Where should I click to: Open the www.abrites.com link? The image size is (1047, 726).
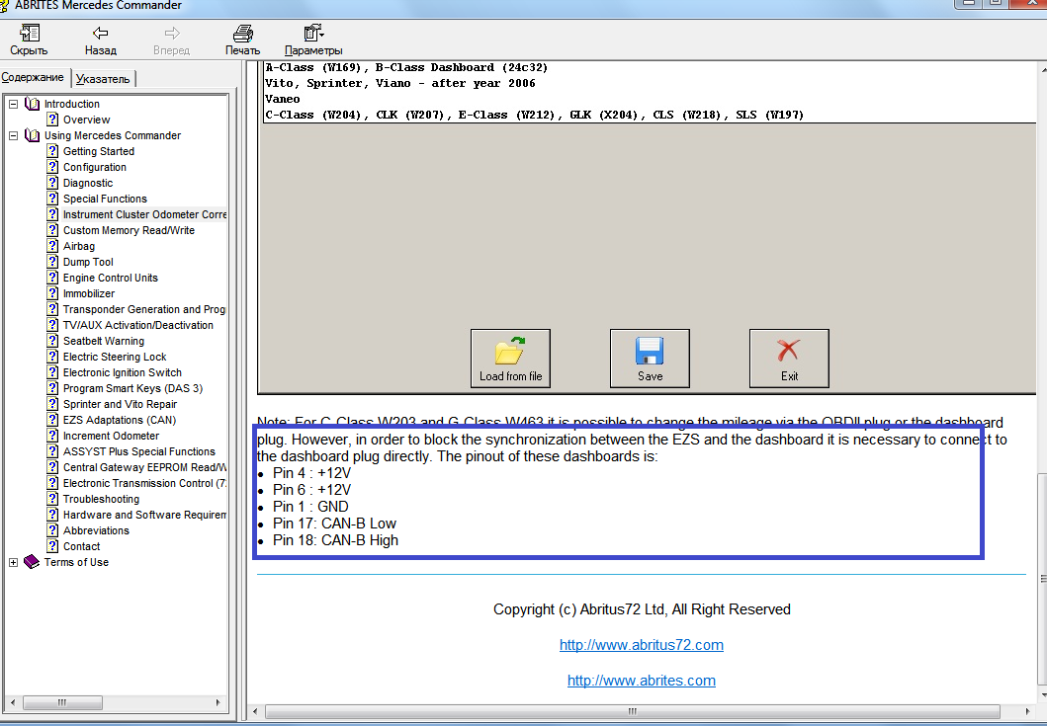pyautogui.click(x=641, y=681)
